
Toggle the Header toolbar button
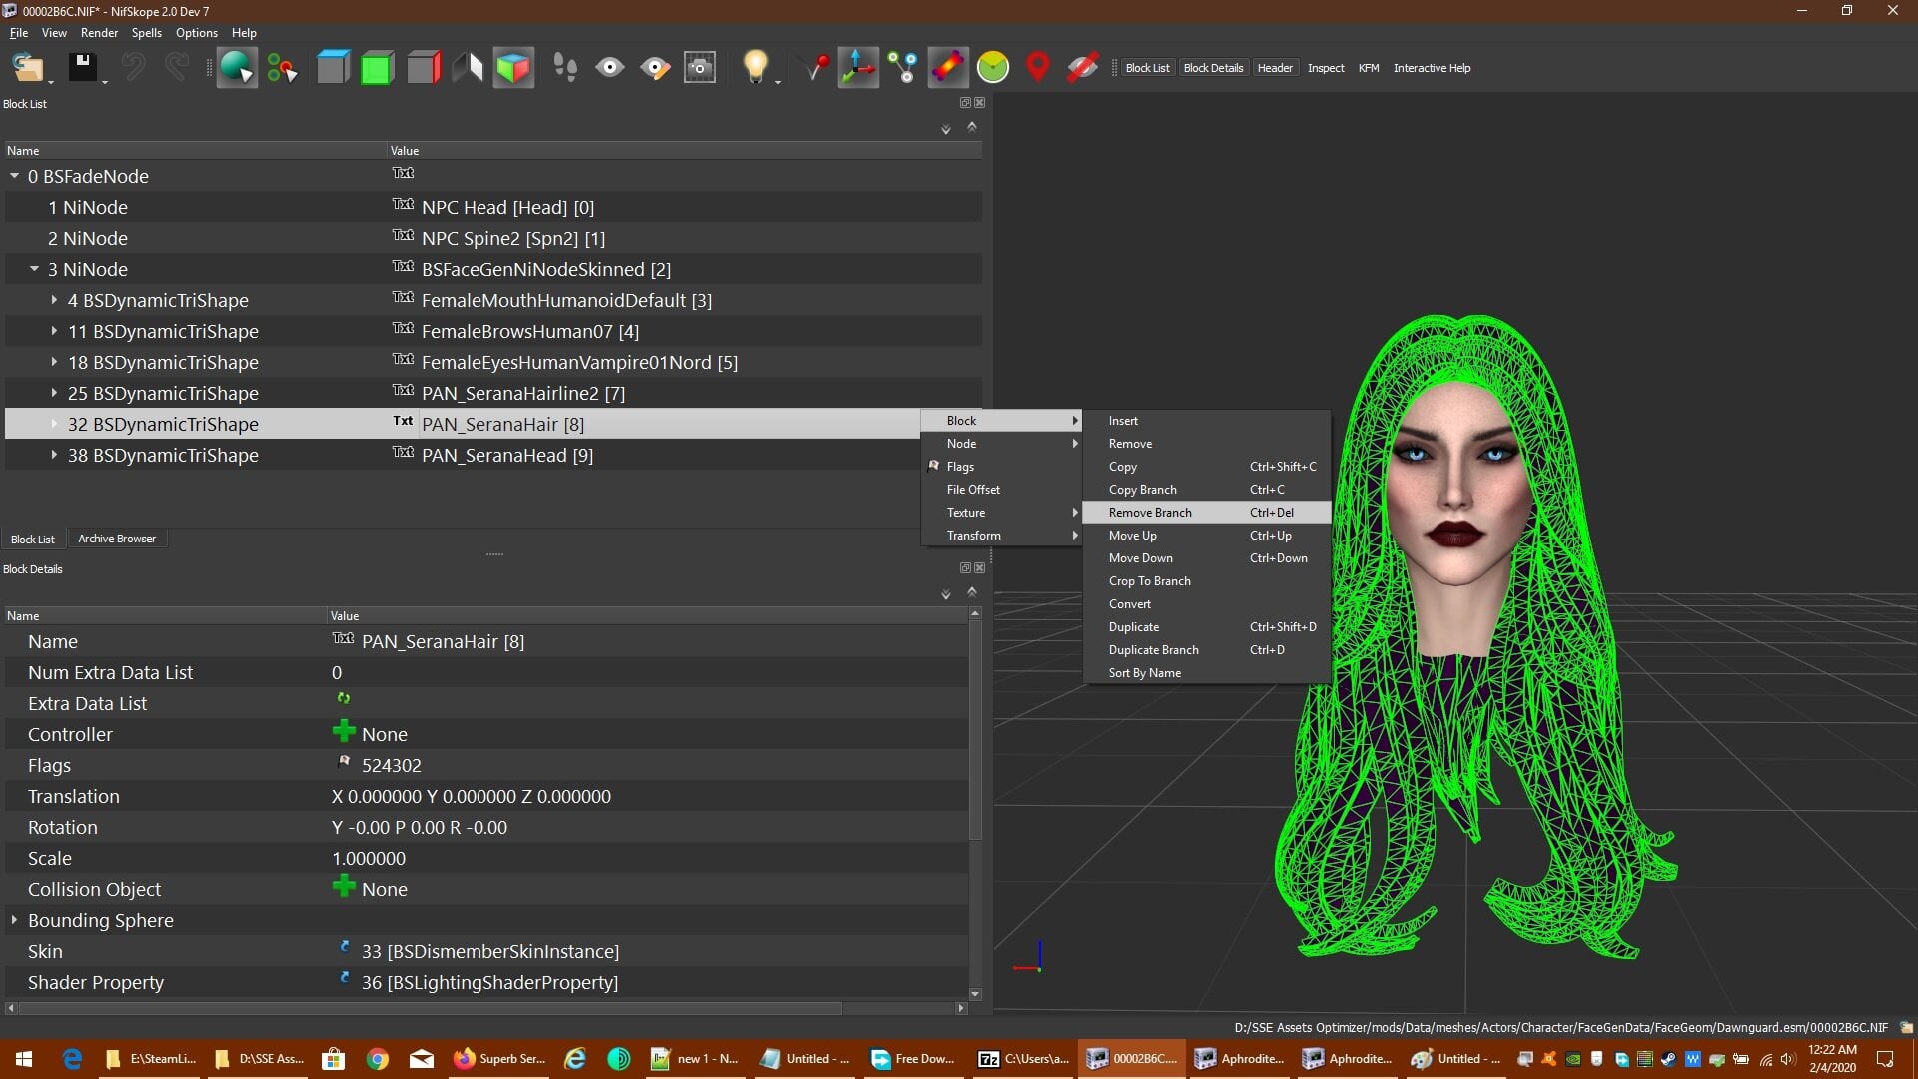[x=1275, y=68]
